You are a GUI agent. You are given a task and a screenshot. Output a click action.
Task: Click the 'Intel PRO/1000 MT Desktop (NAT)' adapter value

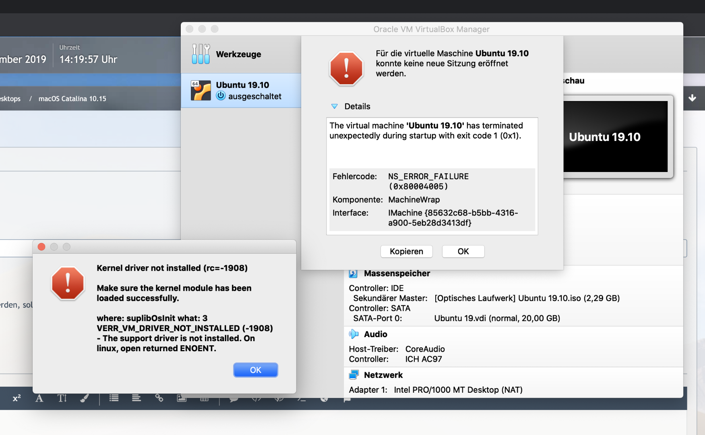pos(458,390)
